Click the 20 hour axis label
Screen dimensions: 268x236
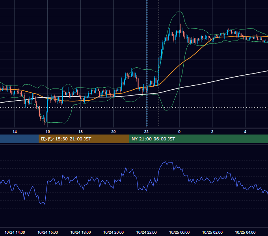[114, 132]
